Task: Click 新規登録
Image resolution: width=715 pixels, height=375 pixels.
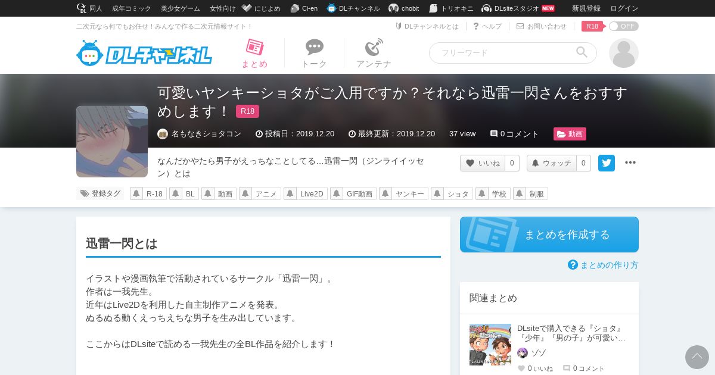Action: pos(586,8)
